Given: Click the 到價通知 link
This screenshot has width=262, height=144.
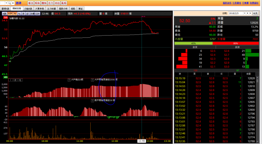Looking at the screenshot, I should click(254, 3).
